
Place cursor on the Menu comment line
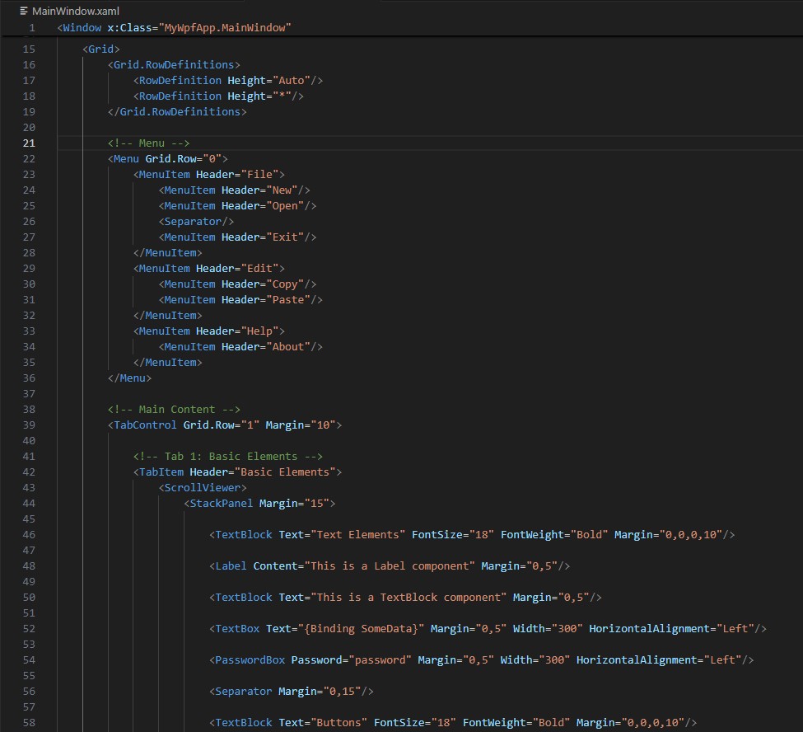148,143
